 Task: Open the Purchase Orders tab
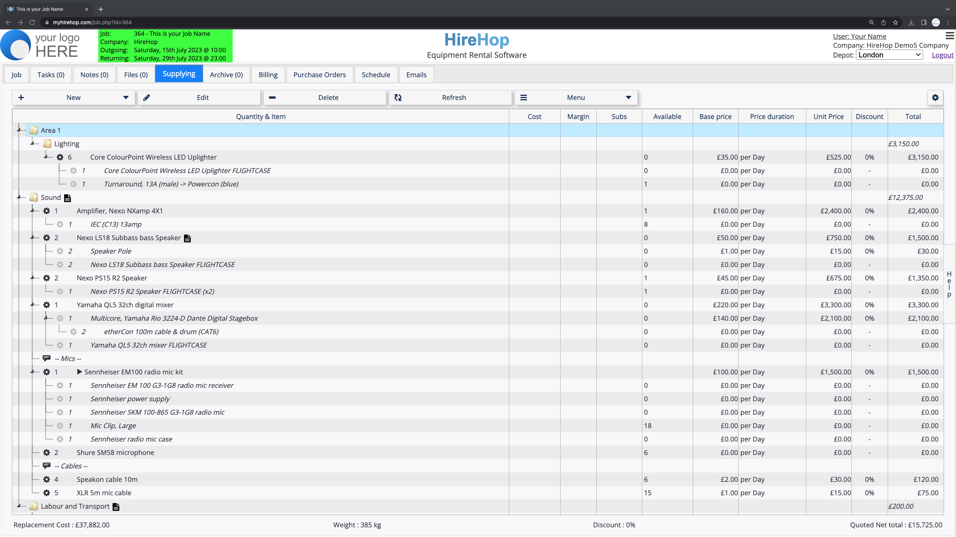tap(319, 75)
